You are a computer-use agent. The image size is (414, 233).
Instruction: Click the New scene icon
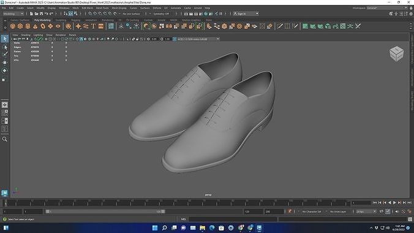tap(31, 13)
